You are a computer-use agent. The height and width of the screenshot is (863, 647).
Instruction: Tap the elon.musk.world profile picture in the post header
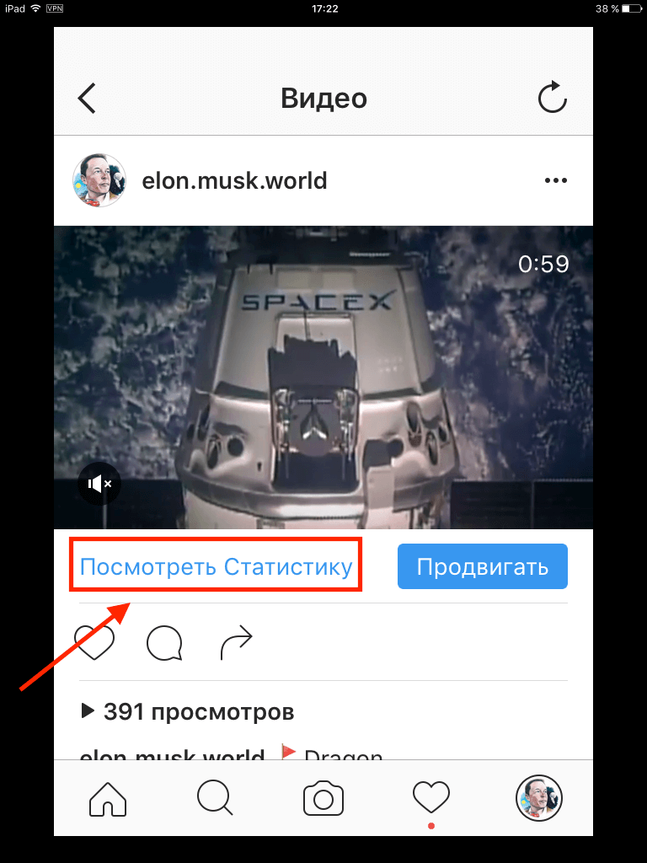tap(99, 180)
